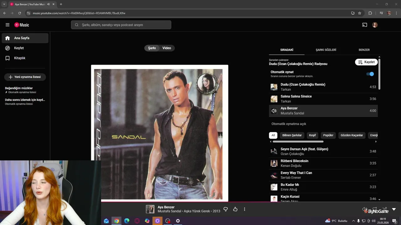This screenshot has width=401, height=225.
Task: Click Kaydet to save the queue
Action: point(366,62)
